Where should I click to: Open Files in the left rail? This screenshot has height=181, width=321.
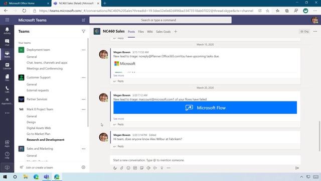point(7,78)
